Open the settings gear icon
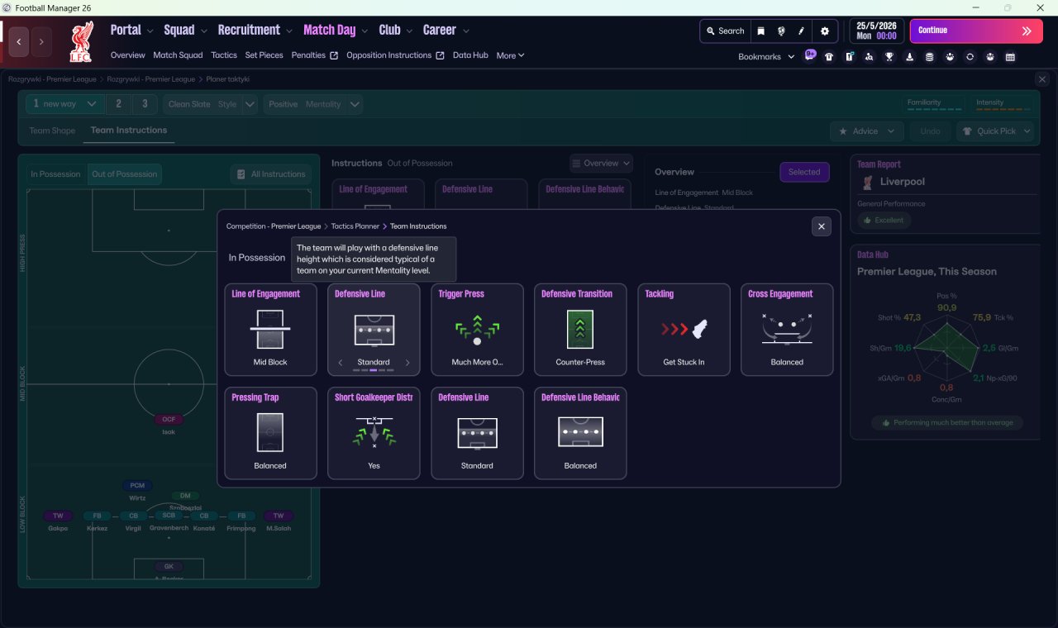This screenshot has width=1058, height=628. pyautogui.click(x=824, y=31)
